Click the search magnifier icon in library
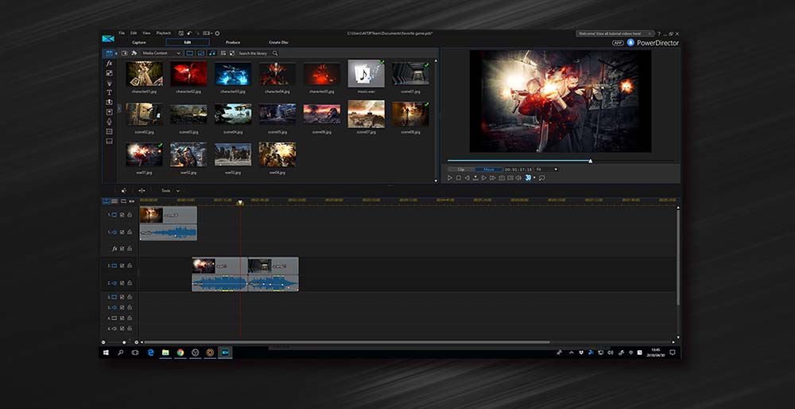795x409 pixels. click(x=275, y=53)
